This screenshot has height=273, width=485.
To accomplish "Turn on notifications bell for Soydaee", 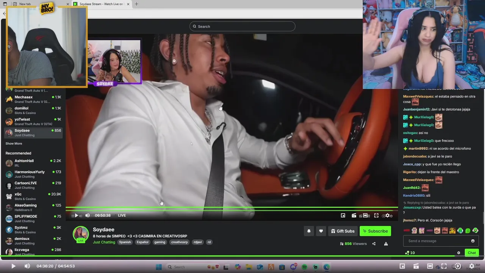I will point(309,231).
